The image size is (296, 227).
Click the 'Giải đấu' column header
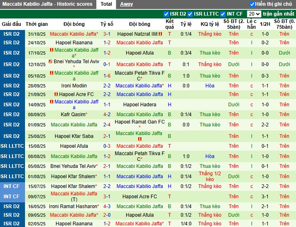[11, 24]
